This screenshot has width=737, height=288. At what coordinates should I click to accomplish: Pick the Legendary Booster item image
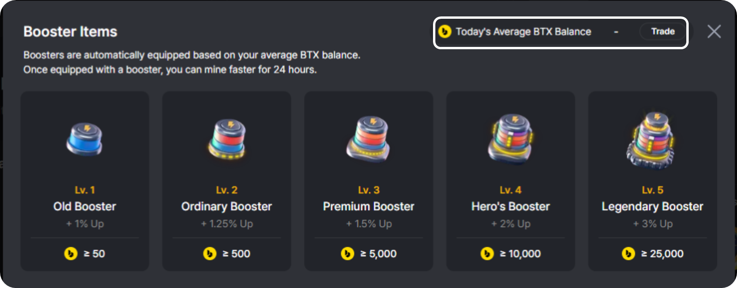653,140
